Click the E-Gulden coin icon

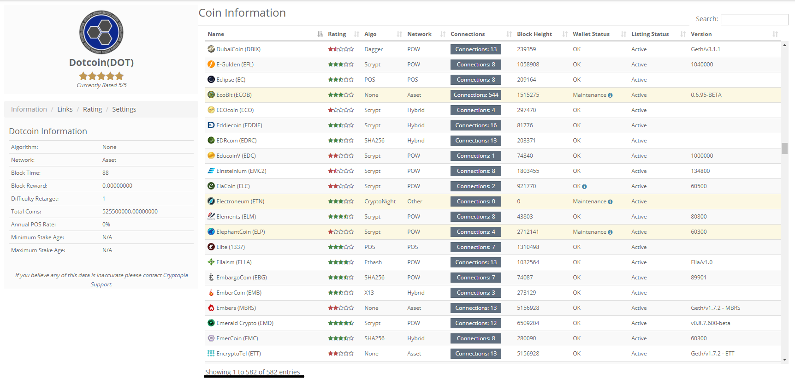click(x=211, y=65)
